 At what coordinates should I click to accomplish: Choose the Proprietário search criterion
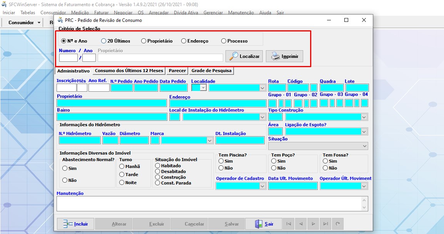[144, 41]
